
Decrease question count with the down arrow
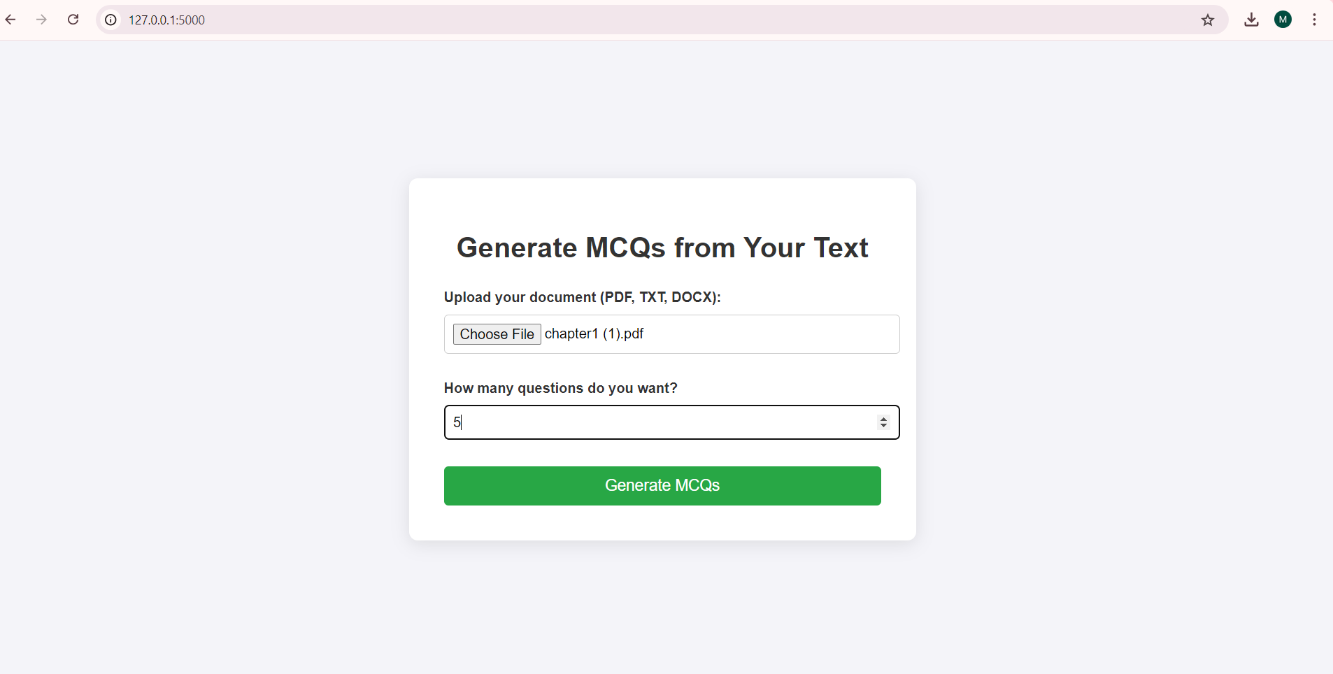pyautogui.click(x=883, y=426)
